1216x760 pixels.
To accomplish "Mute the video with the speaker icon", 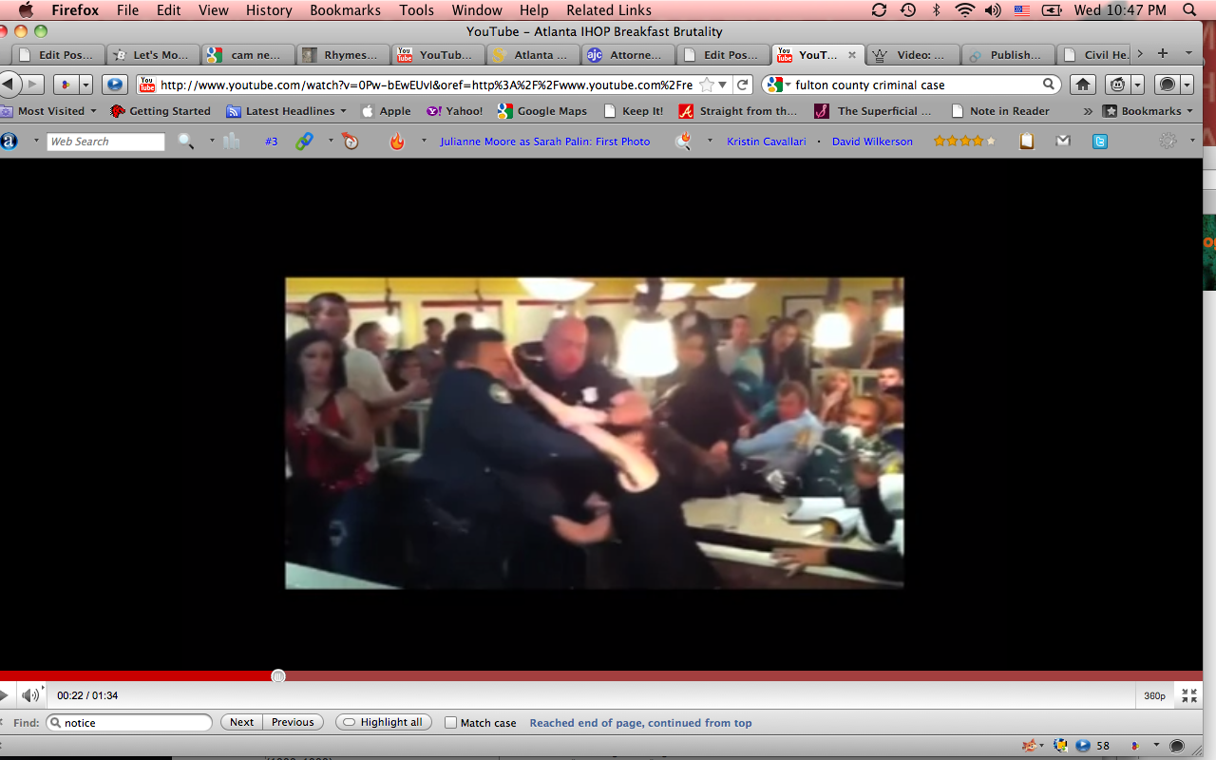I will pyautogui.click(x=30, y=695).
